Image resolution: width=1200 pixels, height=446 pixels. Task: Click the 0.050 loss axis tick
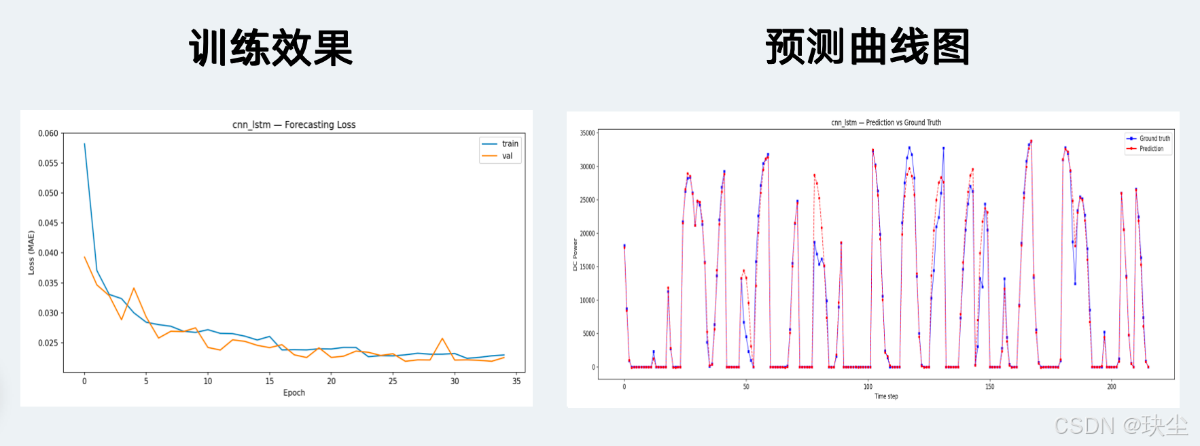pyautogui.click(x=48, y=193)
